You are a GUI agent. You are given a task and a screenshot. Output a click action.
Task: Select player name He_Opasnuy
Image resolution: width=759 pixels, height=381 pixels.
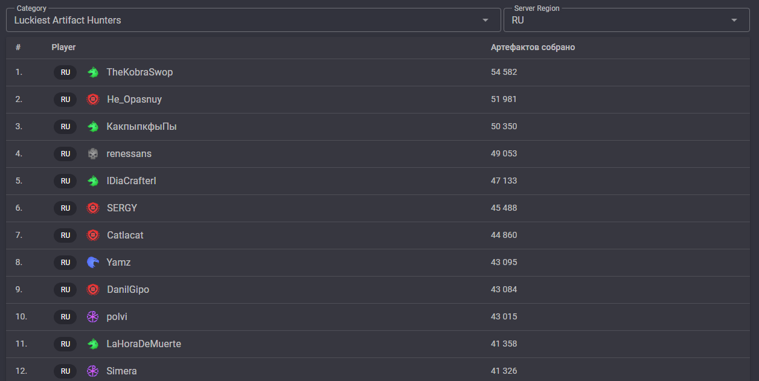(134, 100)
